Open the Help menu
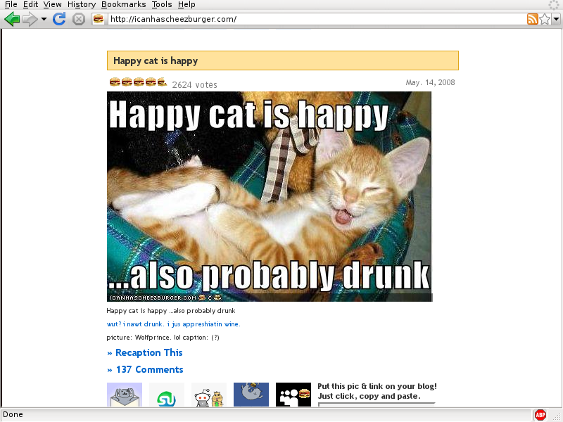Viewport: 563px width, 422px height. [186, 5]
